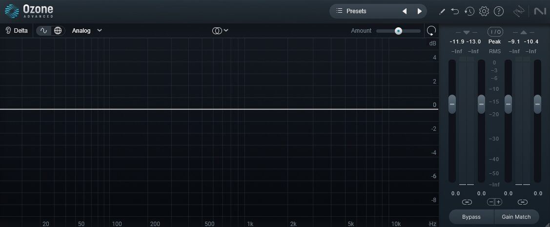This screenshot has height=227, width=550.
Task: Load the previous preset with left arrow
Action: [x=404, y=11]
